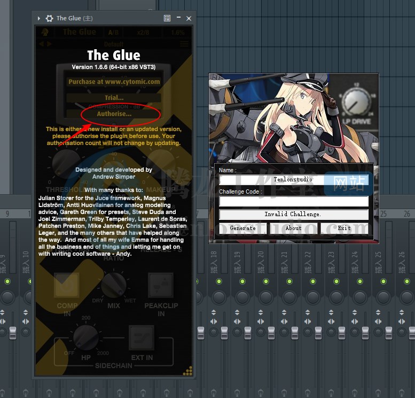
Task: Swap left/right channels on track 插入 22
Action: point(308,322)
